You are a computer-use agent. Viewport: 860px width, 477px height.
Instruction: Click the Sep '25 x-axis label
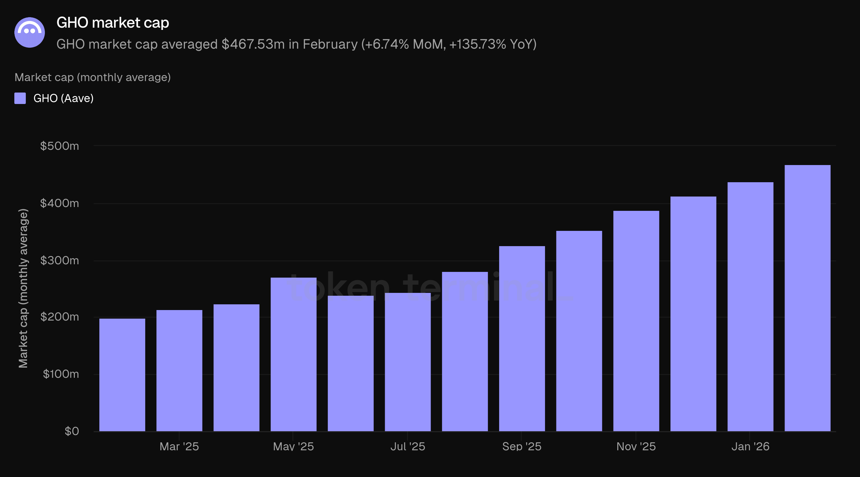click(521, 446)
